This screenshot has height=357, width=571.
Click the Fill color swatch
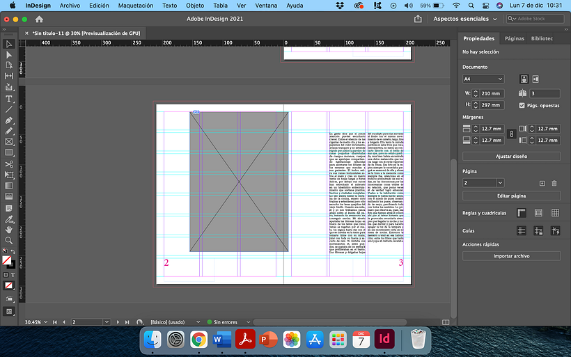6,260
